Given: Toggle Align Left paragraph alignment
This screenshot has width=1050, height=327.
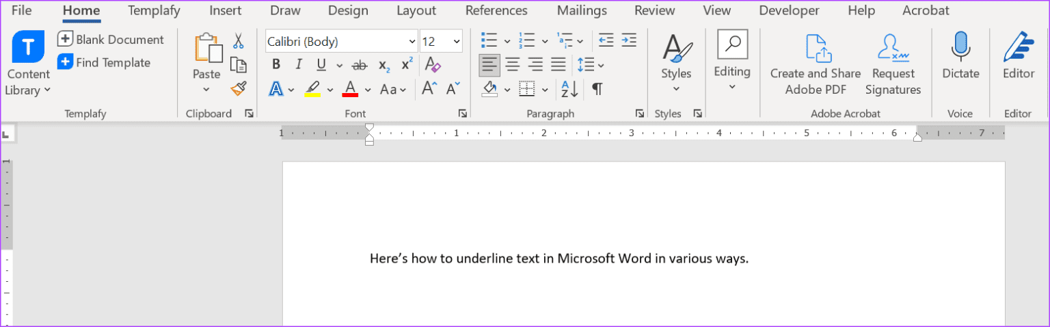Looking at the screenshot, I should pos(489,65).
